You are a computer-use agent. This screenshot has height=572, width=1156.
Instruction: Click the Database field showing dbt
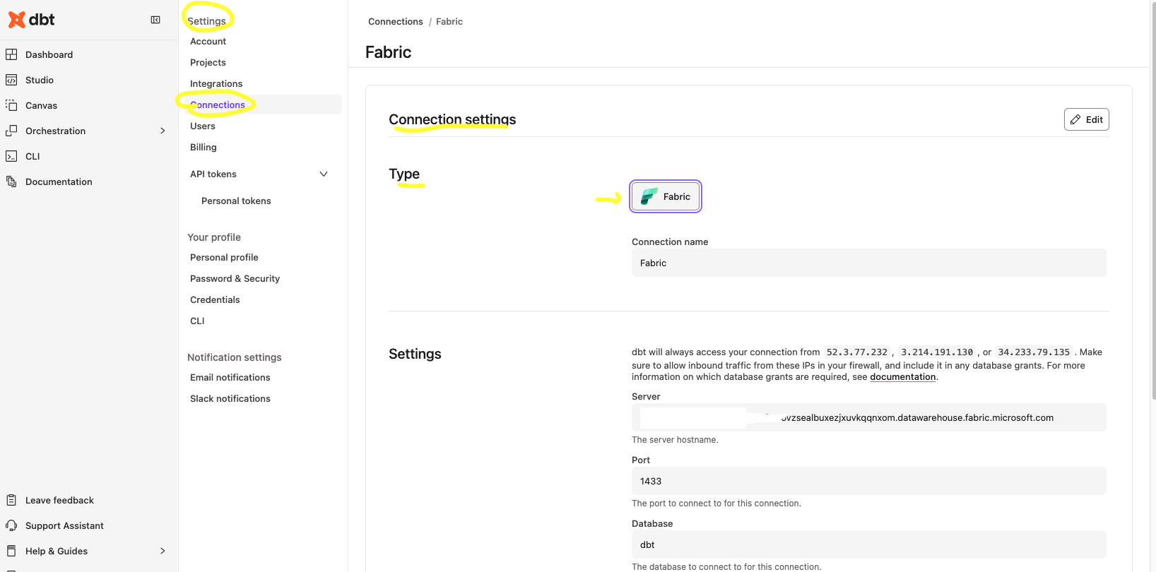[869, 544]
